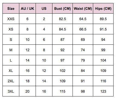Select the 3XL size row label

[11, 91]
